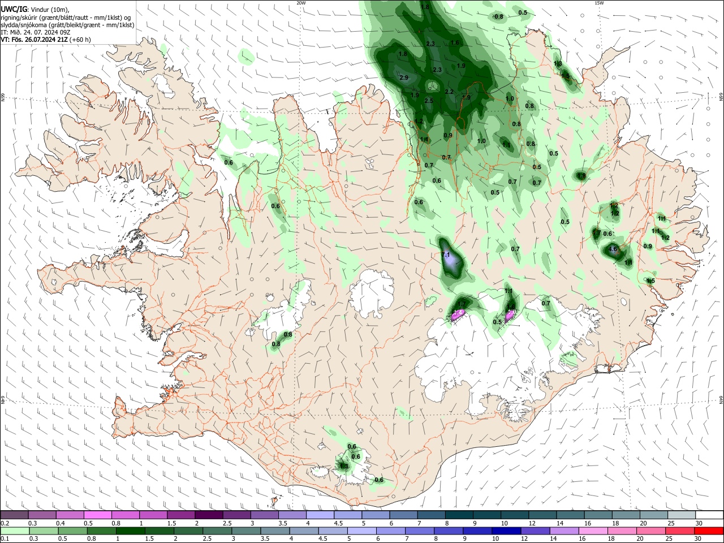Click the 0.1 label in rain legend
The height and width of the screenshot is (543, 724).
coord(5,539)
